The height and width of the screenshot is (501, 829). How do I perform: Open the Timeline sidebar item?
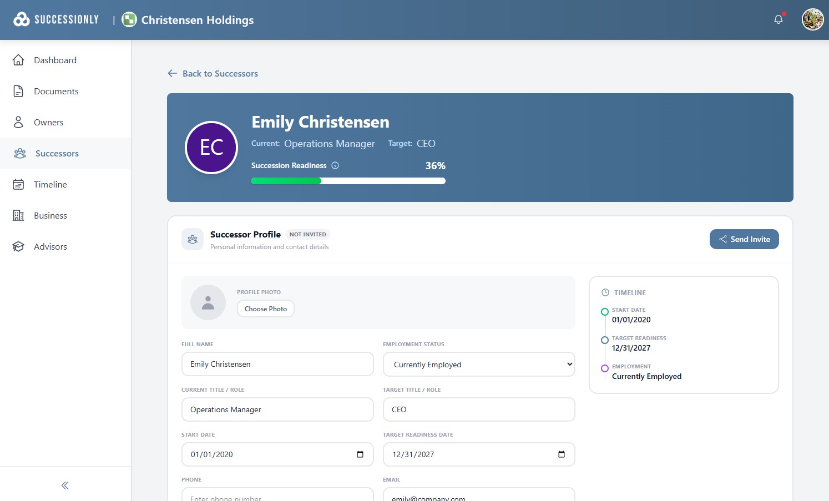click(x=50, y=184)
